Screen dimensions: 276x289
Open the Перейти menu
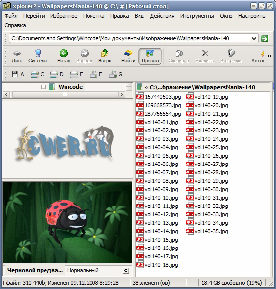[x=34, y=16]
